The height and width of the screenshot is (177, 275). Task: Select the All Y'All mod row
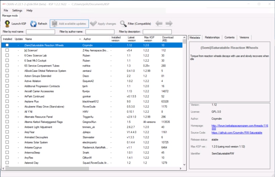point(92,111)
